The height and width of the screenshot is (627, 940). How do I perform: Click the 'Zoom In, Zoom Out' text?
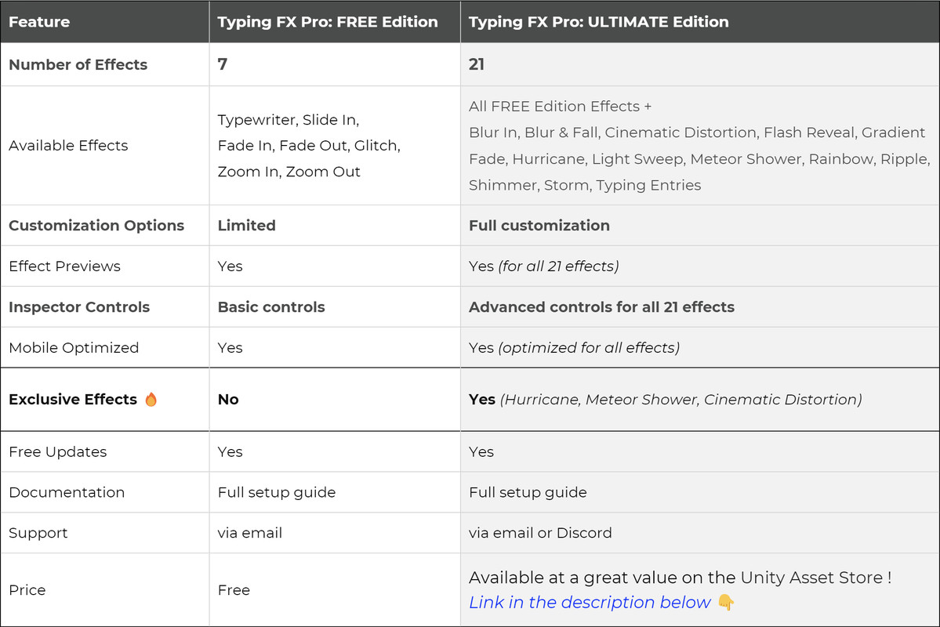coord(289,172)
